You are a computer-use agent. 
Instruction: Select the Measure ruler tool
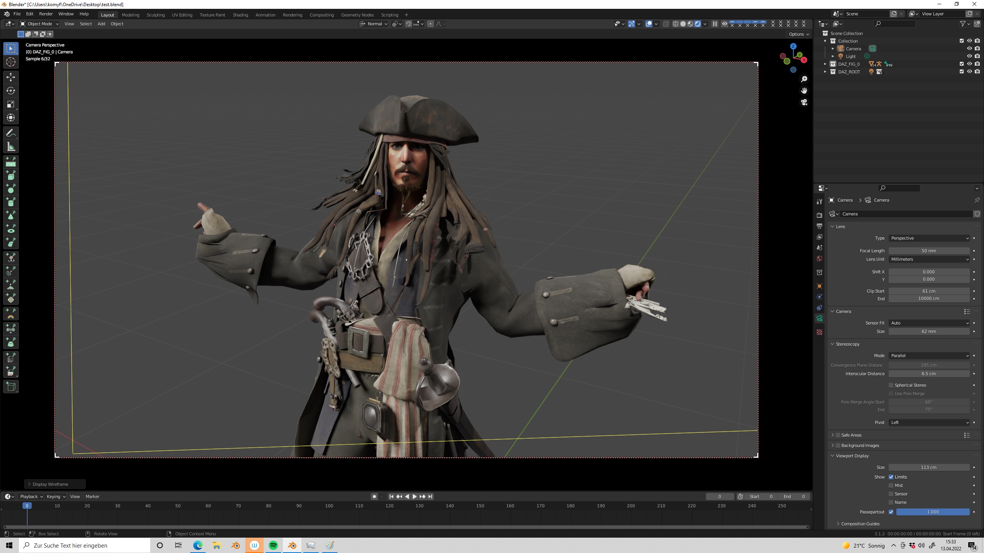(x=11, y=147)
